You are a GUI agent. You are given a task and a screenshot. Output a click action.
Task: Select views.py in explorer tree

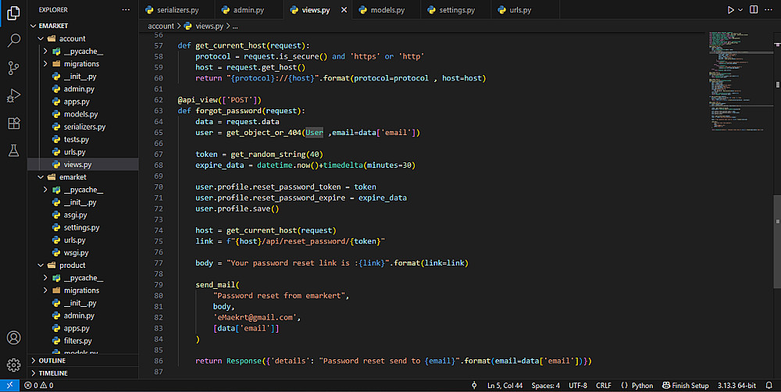[83, 164]
